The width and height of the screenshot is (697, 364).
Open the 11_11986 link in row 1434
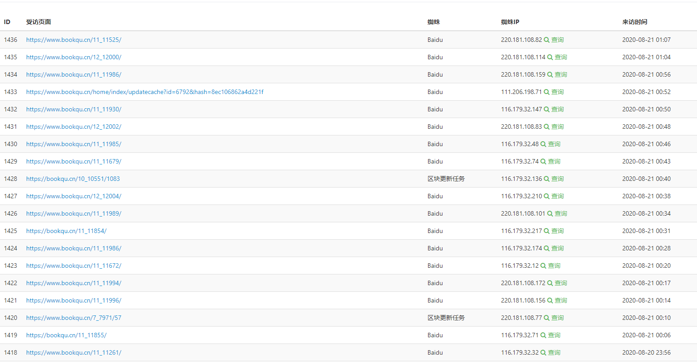coord(74,74)
